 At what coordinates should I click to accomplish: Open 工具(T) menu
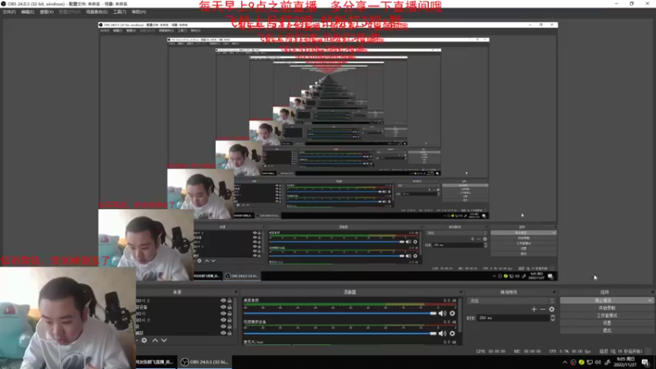(120, 11)
